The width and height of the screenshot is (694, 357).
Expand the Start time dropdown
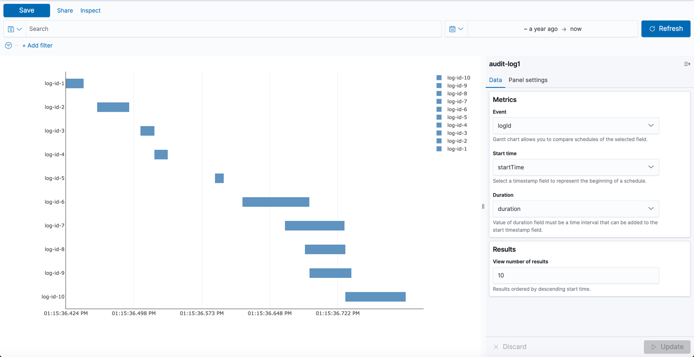tap(575, 167)
